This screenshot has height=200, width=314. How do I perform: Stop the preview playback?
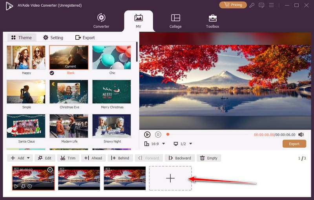pyautogui.click(x=158, y=134)
